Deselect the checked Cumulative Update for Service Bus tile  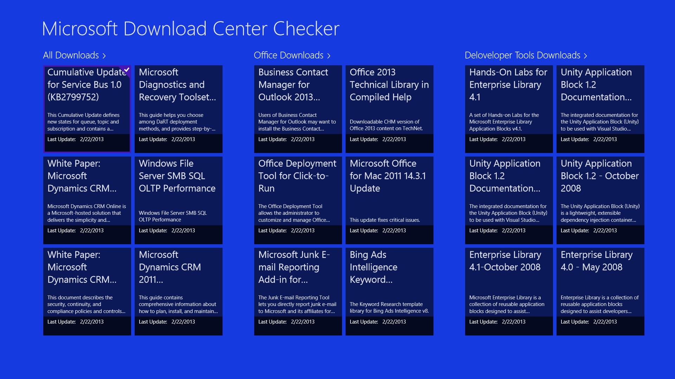pos(87,109)
